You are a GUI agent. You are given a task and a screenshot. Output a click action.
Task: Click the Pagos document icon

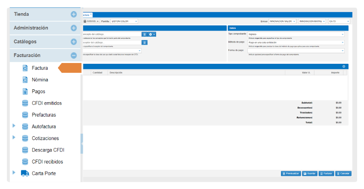(x=25, y=92)
